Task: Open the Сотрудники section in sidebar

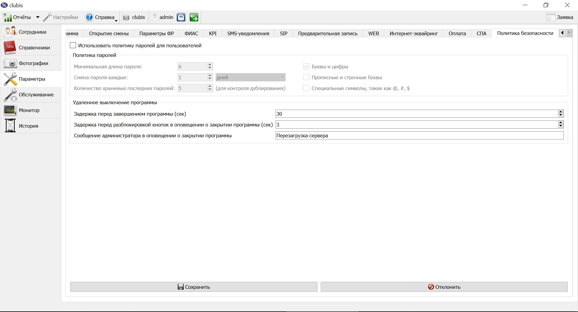Action: [31, 32]
